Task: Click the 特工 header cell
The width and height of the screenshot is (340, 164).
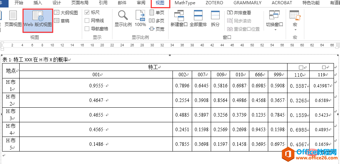Action: 153,67
